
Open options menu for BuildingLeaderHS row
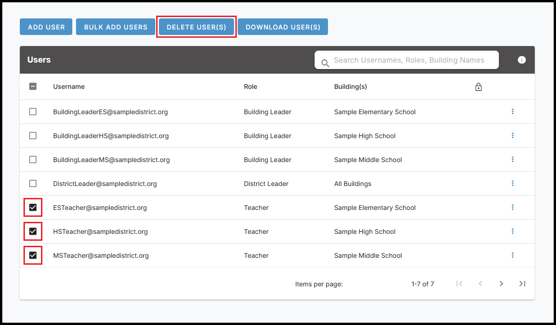tap(512, 135)
